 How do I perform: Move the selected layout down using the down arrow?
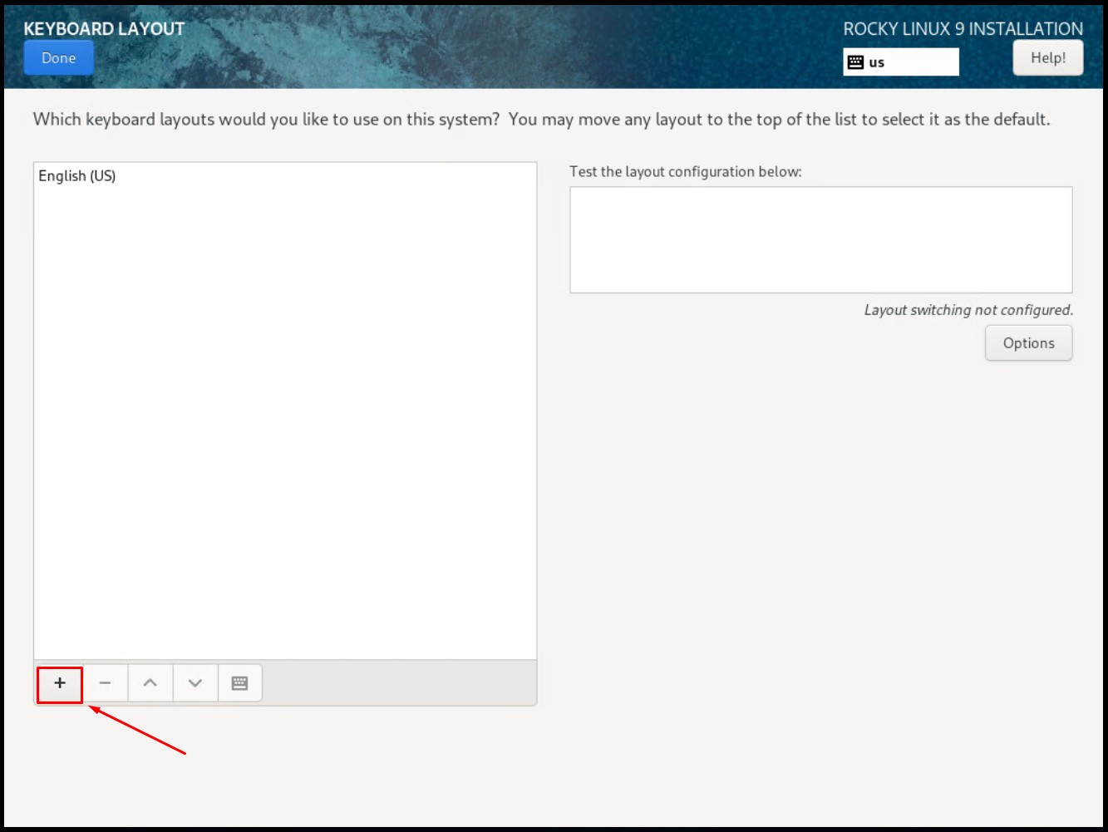click(x=195, y=683)
